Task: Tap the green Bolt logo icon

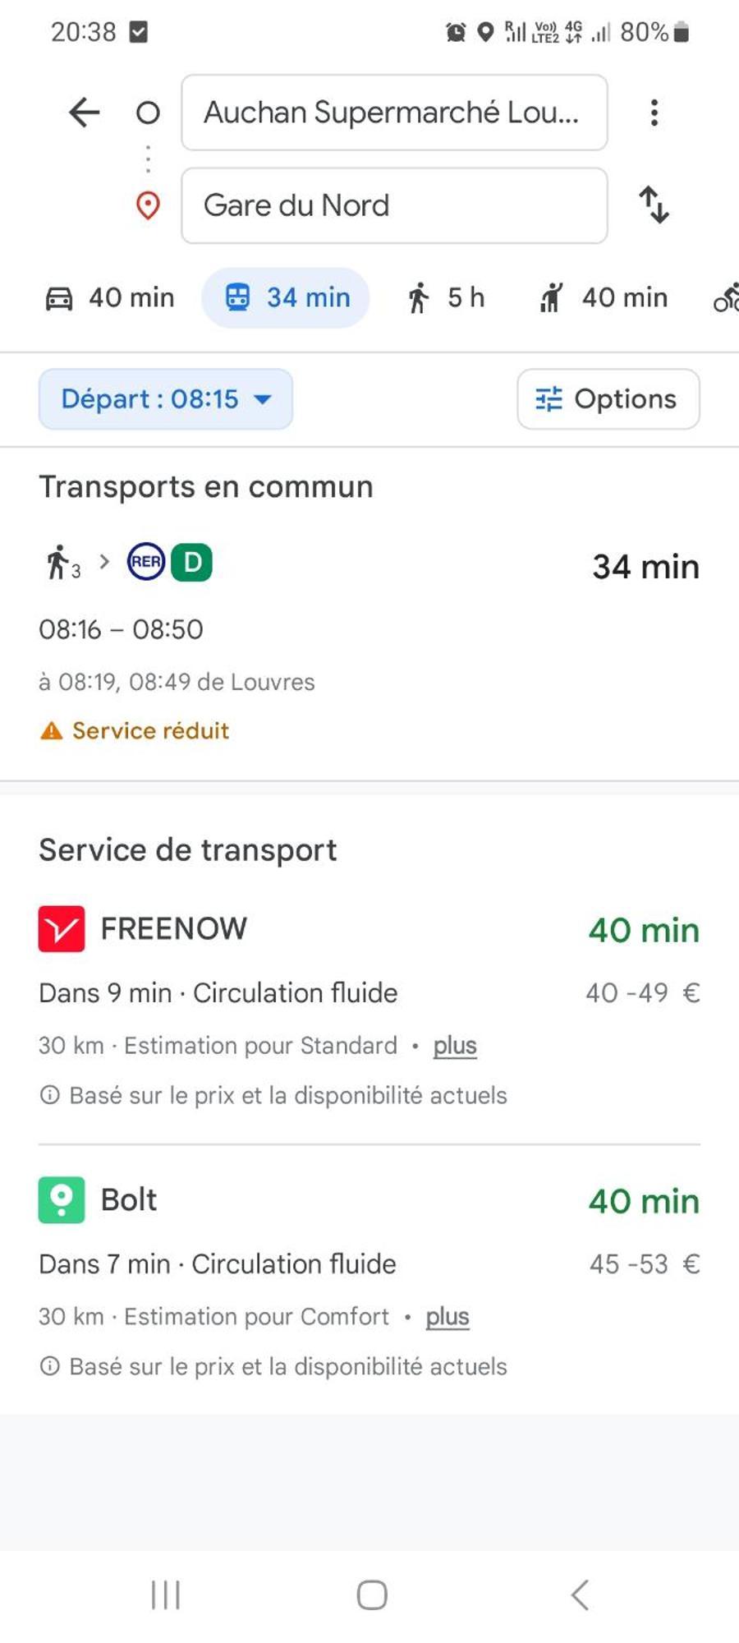Action: coord(62,1200)
